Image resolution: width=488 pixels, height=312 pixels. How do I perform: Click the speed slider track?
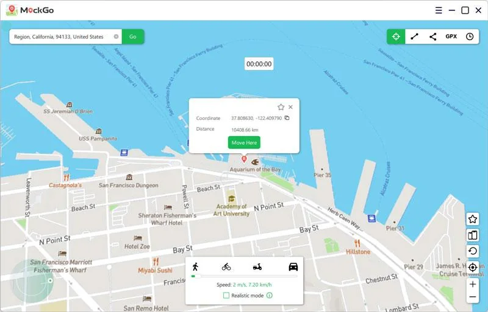[x=244, y=276]
